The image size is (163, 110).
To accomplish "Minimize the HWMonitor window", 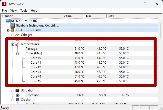I will (x=134, y=4).
